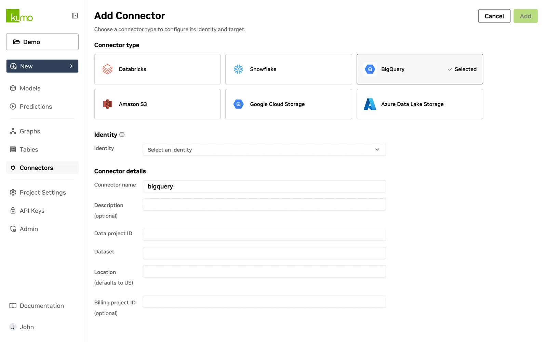Choose the Databricks connector type
Viewport: 547px width, 342px height.
[157, 69]
